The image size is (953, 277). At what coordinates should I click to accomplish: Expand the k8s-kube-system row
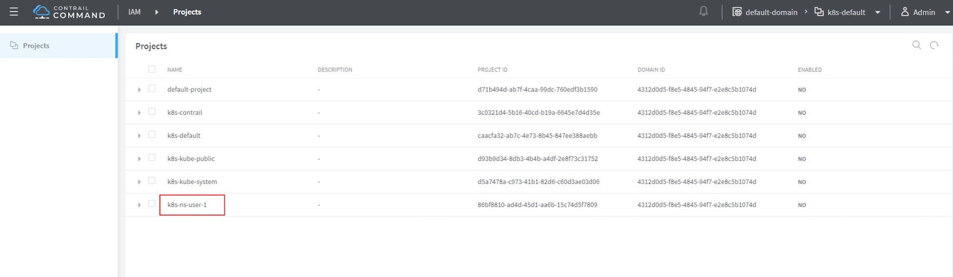(x=139, y=182)
